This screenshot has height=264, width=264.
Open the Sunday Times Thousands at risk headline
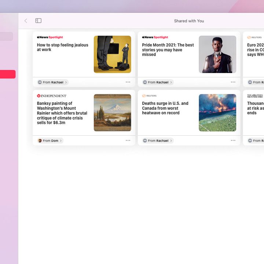point(256,108)
